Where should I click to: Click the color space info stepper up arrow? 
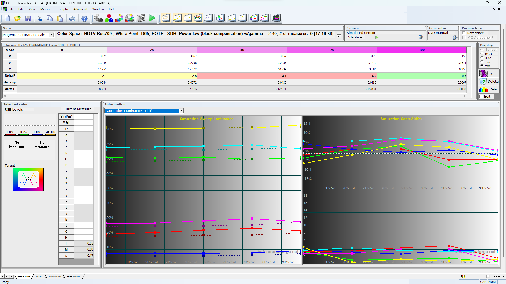pyautogui.click(x=339, y=33)
